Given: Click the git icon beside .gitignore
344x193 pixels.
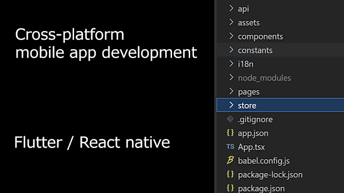Looking at the screenshot, I should 230,119.
